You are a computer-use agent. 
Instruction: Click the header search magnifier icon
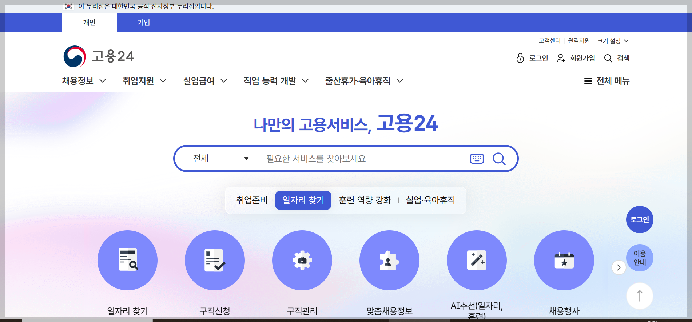click(608, 58)
